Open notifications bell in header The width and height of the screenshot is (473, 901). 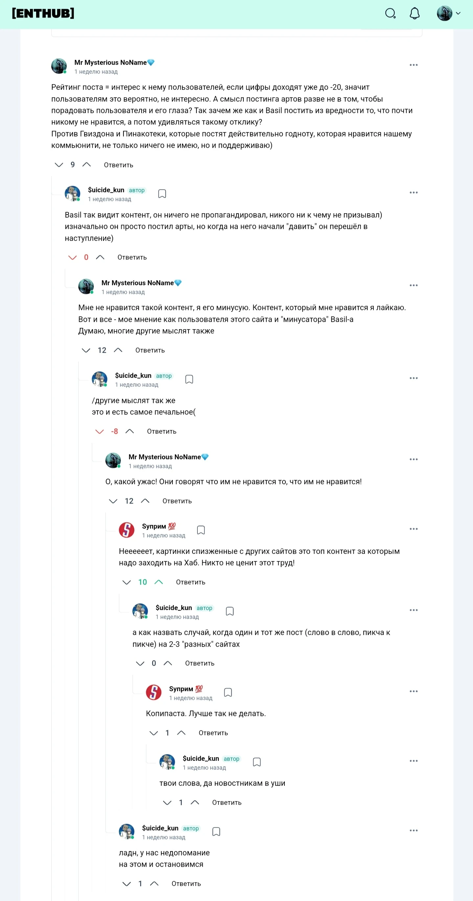415,14
